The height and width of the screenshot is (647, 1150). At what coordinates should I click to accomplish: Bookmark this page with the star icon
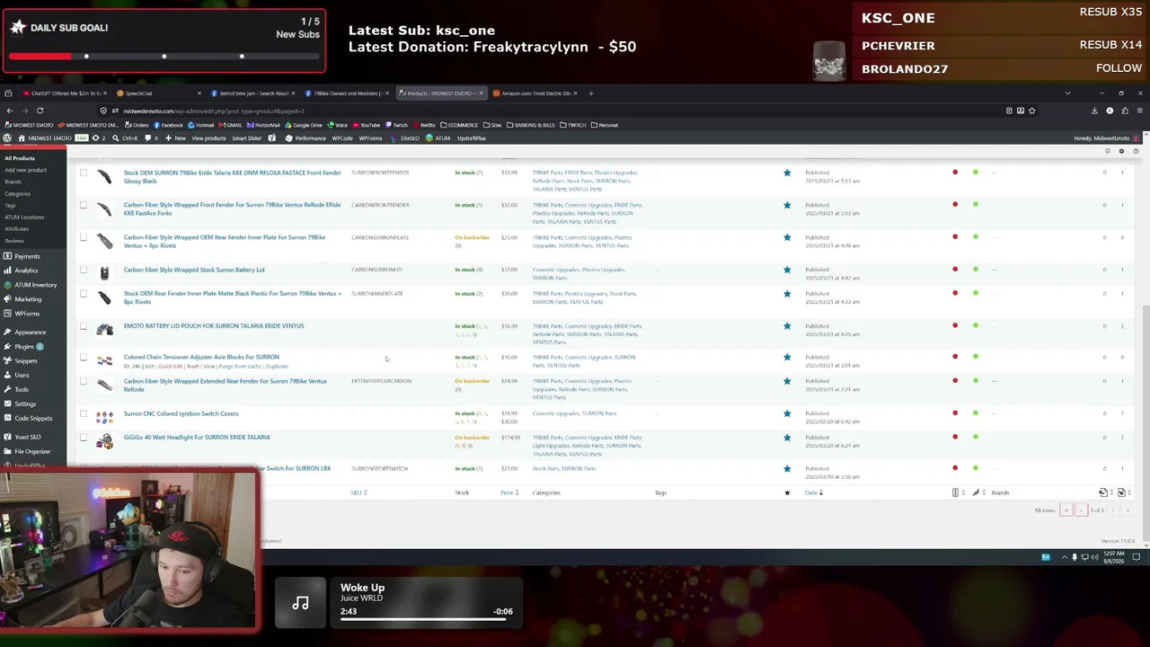click(1031, 111)
